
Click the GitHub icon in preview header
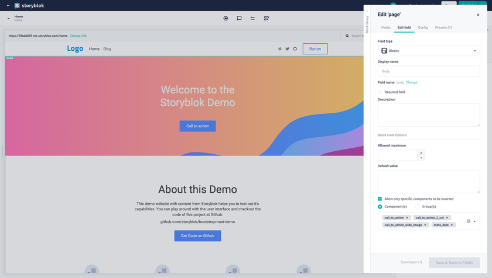[295, 49]
